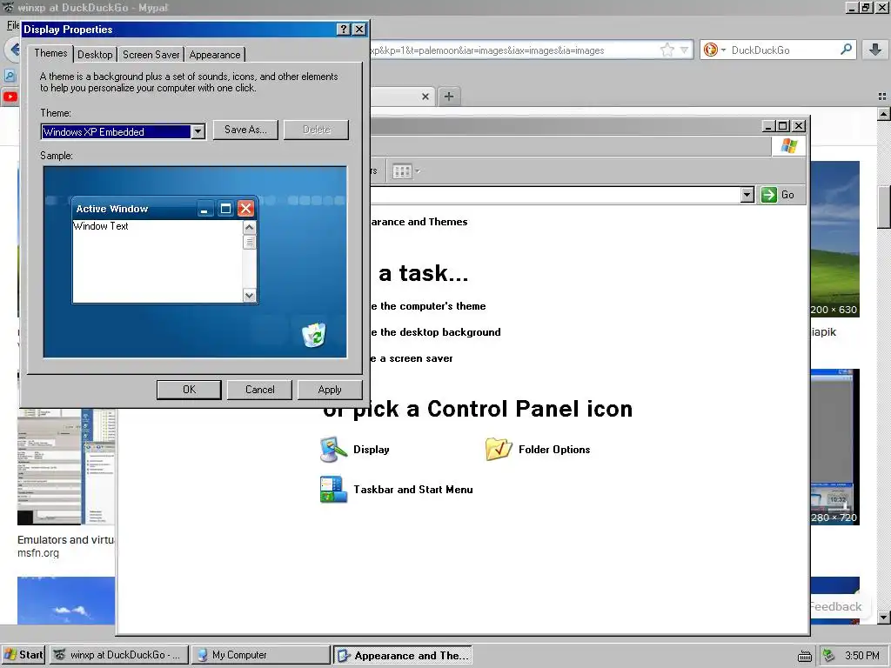Click the Windows flag logo in Control Panel window

click(788, 146)
